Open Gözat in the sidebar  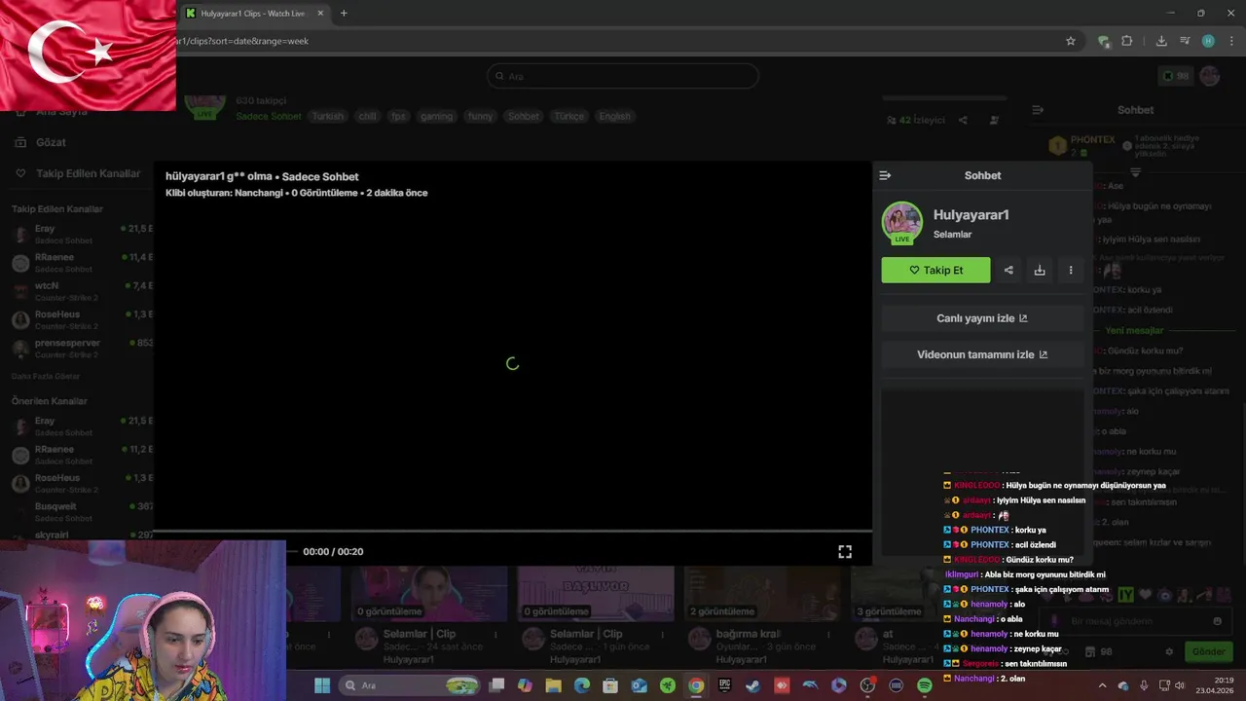pyautogui.click(x=51, y=142)
